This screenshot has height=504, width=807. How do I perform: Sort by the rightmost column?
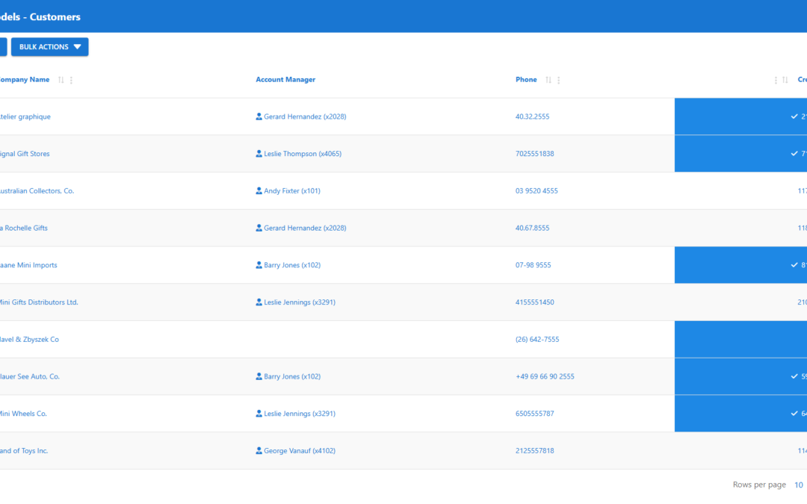[x=785, y=80]
